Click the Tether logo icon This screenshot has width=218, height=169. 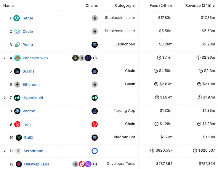(17, 18)
